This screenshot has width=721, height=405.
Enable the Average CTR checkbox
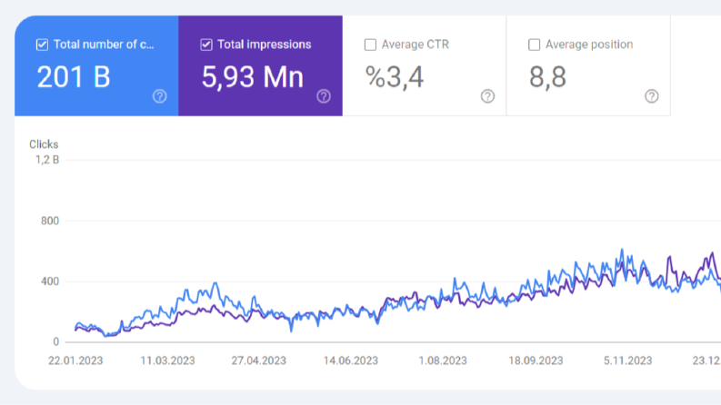pos(370,44)
